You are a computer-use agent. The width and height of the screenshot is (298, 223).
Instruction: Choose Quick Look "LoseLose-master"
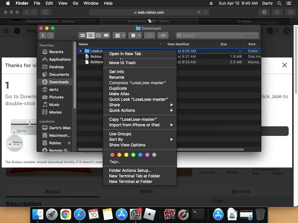(x=140, y=99)
